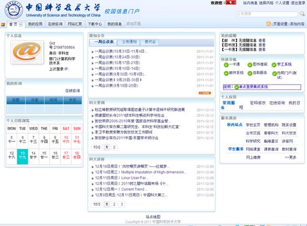
Task: Open 讲座网 service link
Action: click(287, 141)
